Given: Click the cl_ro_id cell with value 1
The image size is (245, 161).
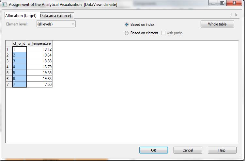Looking at the screenshot, I should (20, 49).
